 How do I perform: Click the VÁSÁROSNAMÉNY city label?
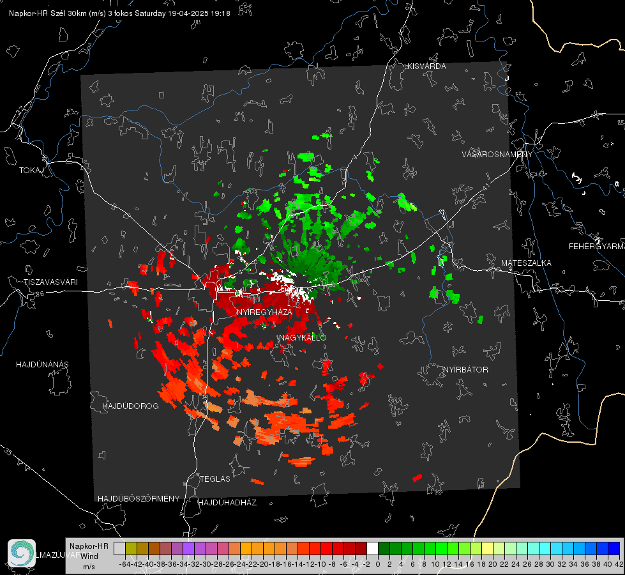coord(497,155)
